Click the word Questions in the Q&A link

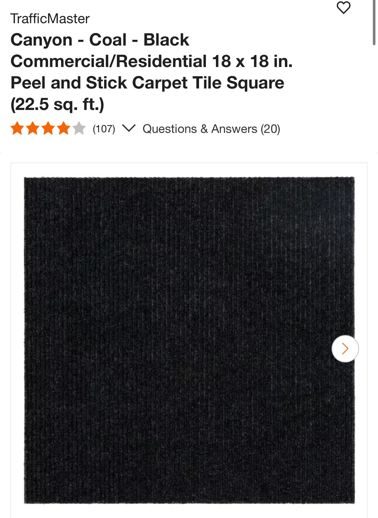click(x=170, y=129)
